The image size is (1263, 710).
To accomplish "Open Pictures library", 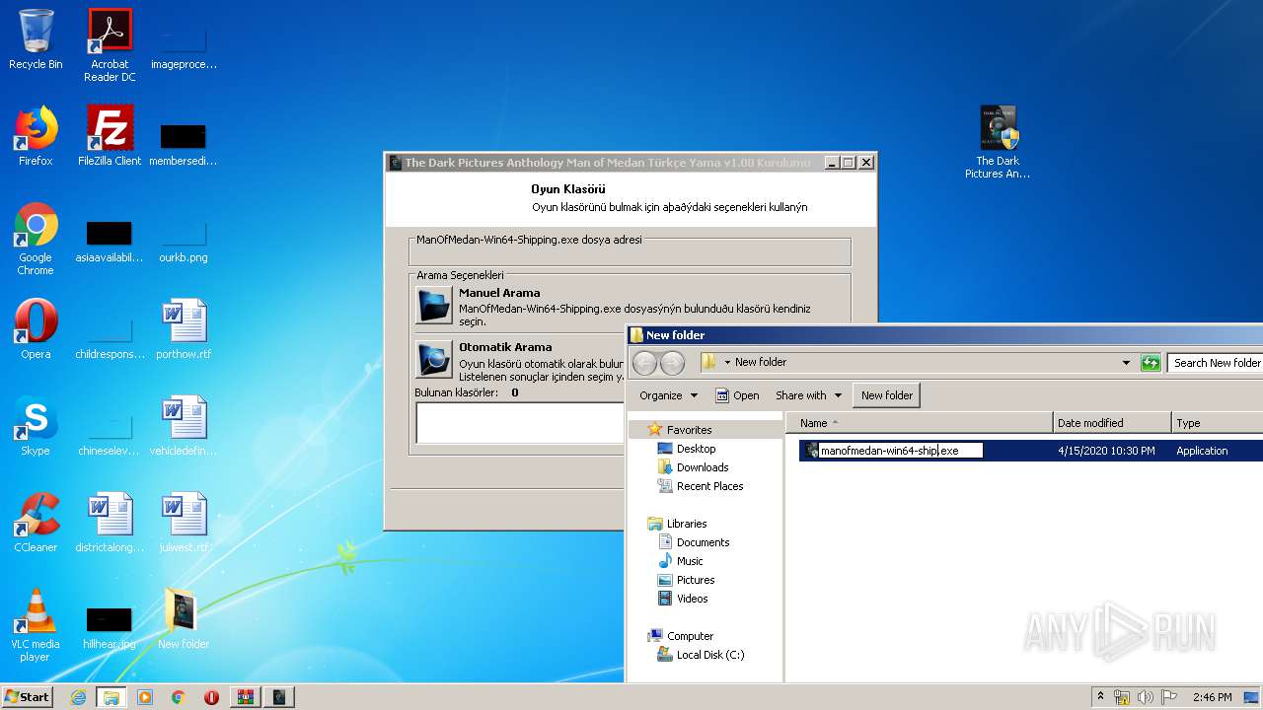I will point(695,580).
